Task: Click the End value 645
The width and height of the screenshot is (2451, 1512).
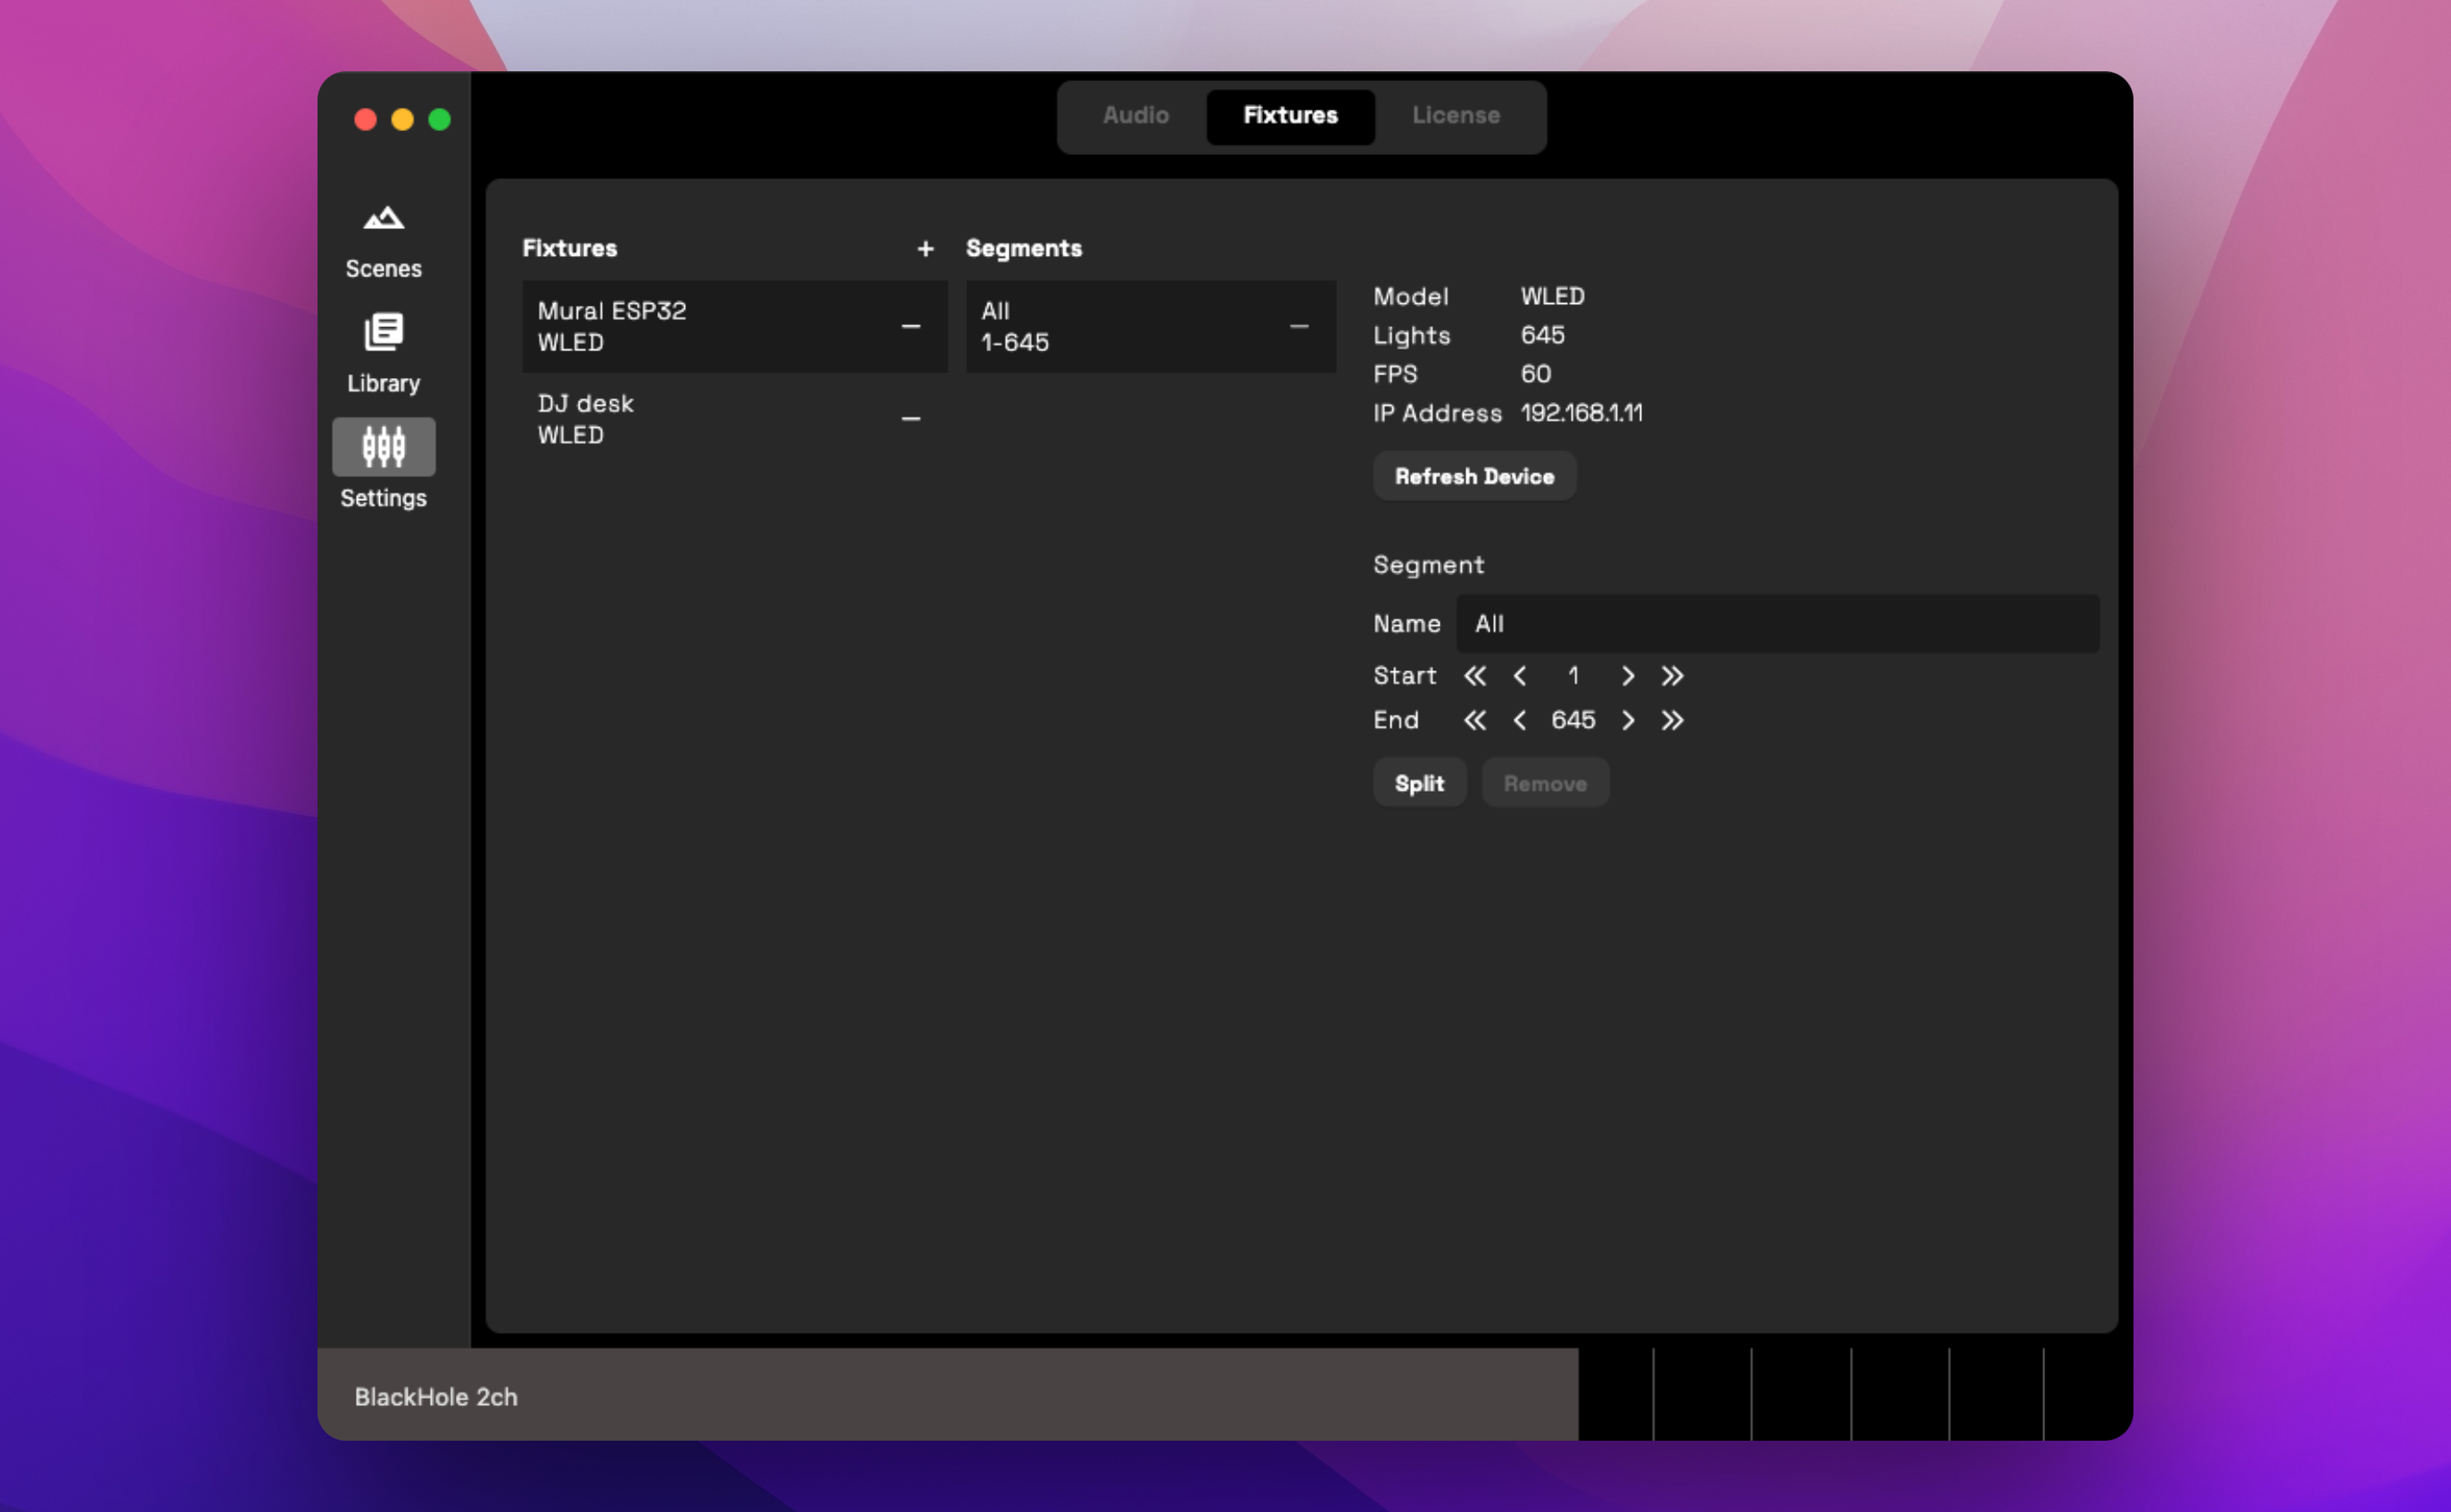Action: (1573, 720)
